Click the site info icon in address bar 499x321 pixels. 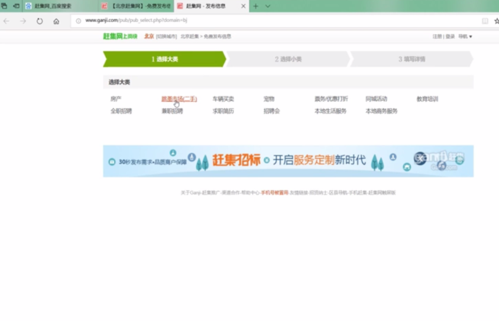78,21
